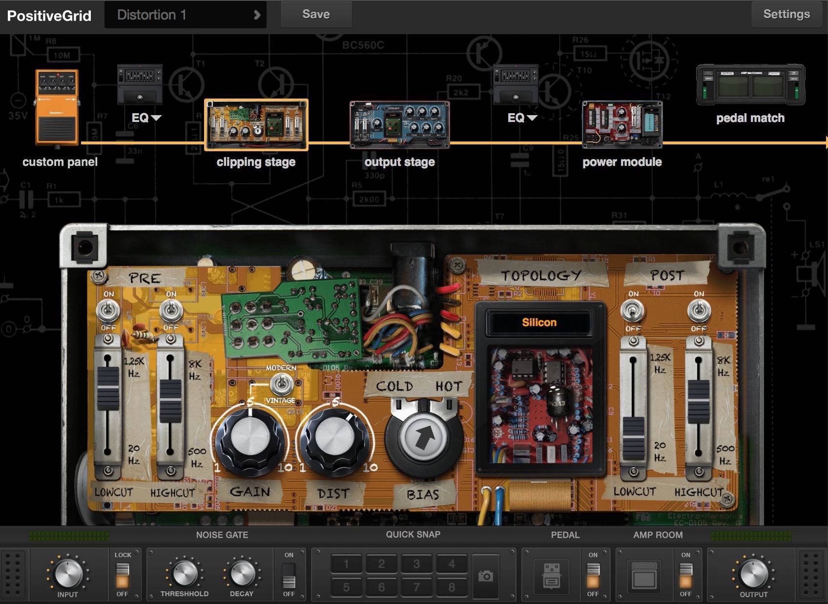This screenshot has width=828, height=604.
Task: Toggle the Noise Gate on/off switch
Action: click(x=289, y=575)
